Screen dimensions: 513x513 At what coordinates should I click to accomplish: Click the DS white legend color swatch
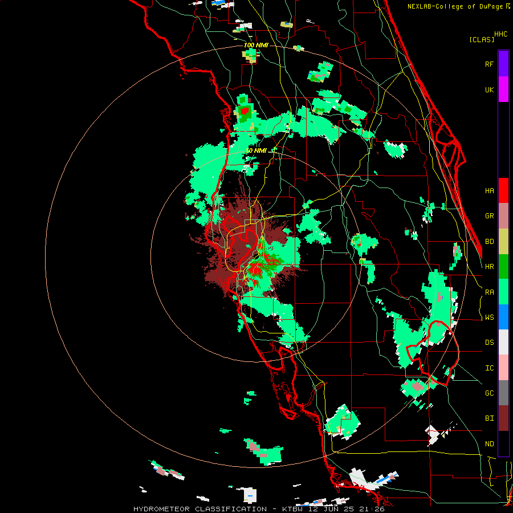tap(503, 342)
